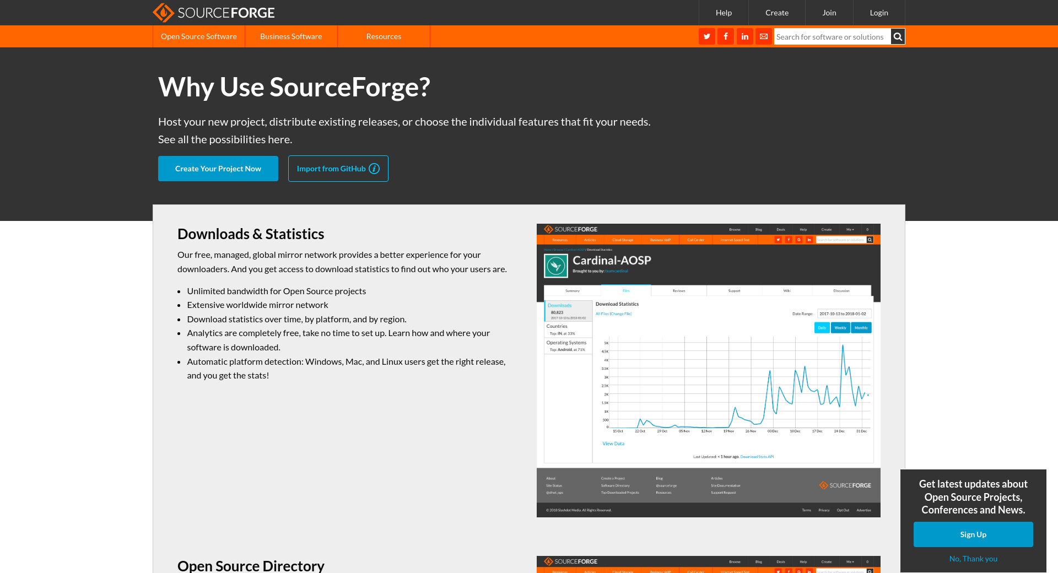Click the email envelope icon
This screenshot has height=573, width=1058.
tap(764, 36)
